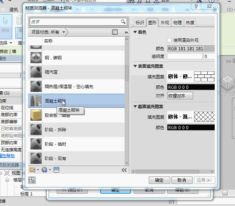
Task: Switch to the 物理 tab
Action: click(178, 23)
